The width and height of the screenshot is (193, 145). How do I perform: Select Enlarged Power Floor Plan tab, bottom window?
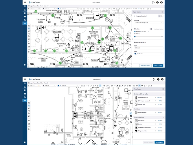tap(38, 83)
